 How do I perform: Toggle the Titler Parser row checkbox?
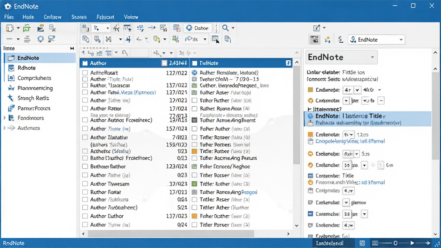(194, 225)
